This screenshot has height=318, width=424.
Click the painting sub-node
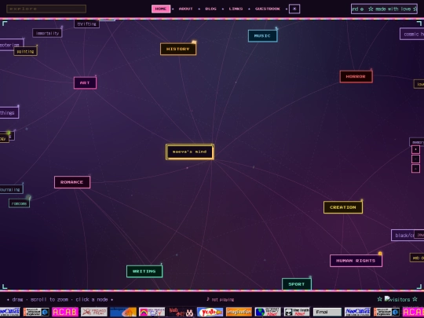[25, 51]
